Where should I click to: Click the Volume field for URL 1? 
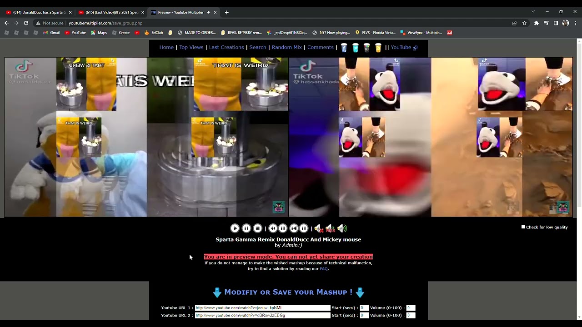(411, 308)
